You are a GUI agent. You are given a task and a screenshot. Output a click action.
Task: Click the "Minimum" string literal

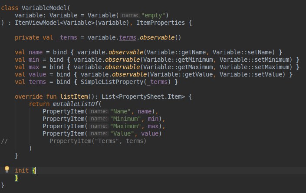[125, 119]
